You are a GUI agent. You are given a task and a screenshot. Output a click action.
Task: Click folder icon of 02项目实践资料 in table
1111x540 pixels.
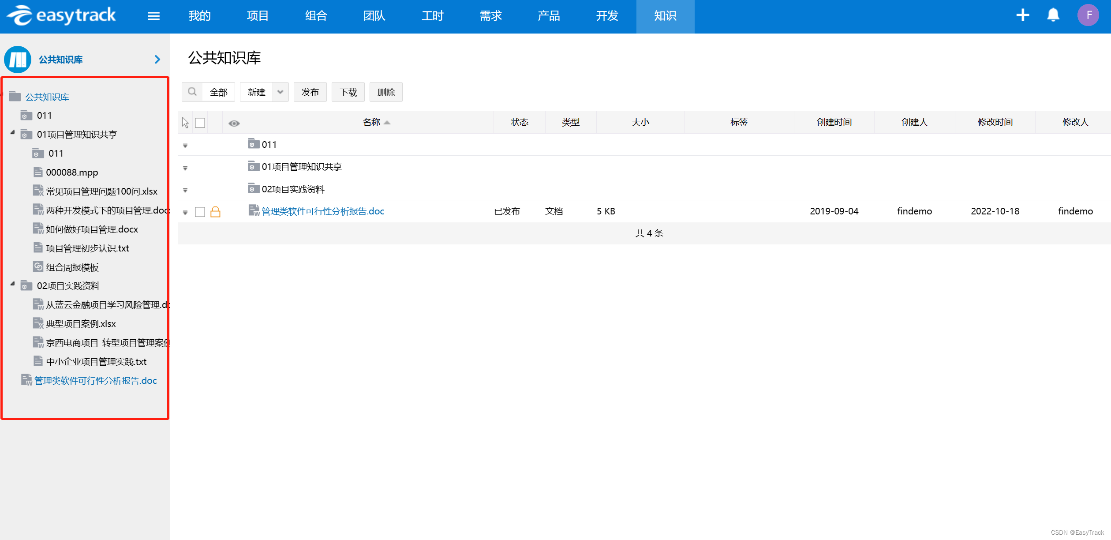click(254, 189)
